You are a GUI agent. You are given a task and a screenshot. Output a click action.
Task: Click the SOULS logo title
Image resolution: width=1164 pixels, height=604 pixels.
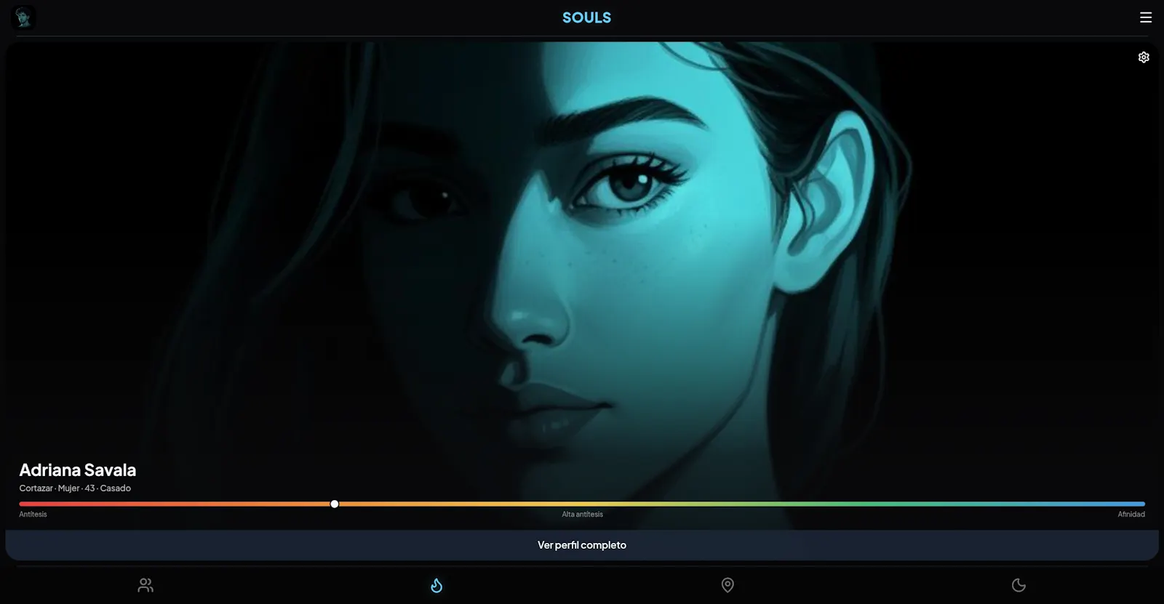[586, 17]
